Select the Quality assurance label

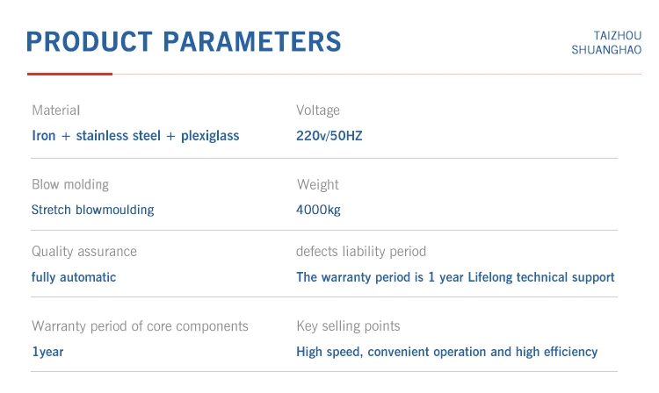[84, 252]
